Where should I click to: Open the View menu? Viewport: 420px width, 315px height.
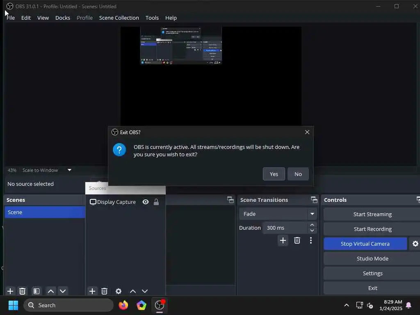[43, 18]
